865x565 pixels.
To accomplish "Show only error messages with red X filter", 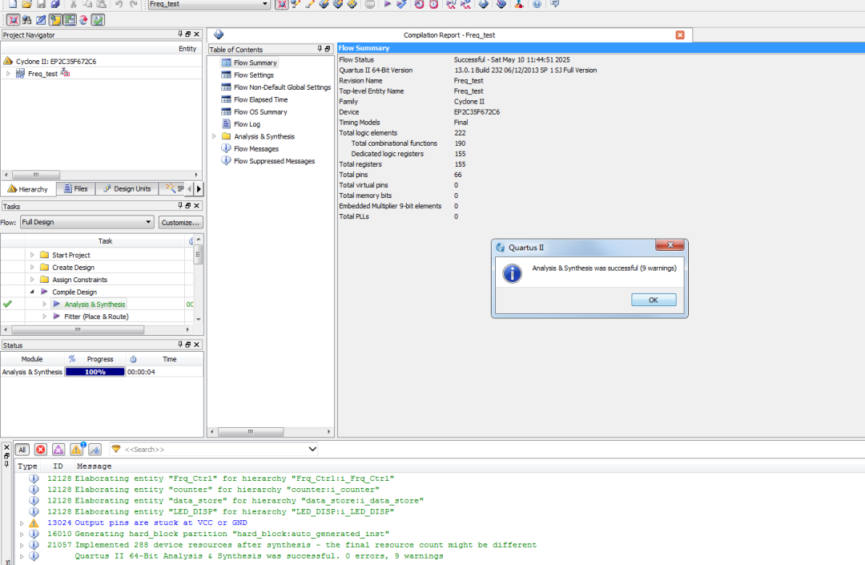I will point(41,450).
